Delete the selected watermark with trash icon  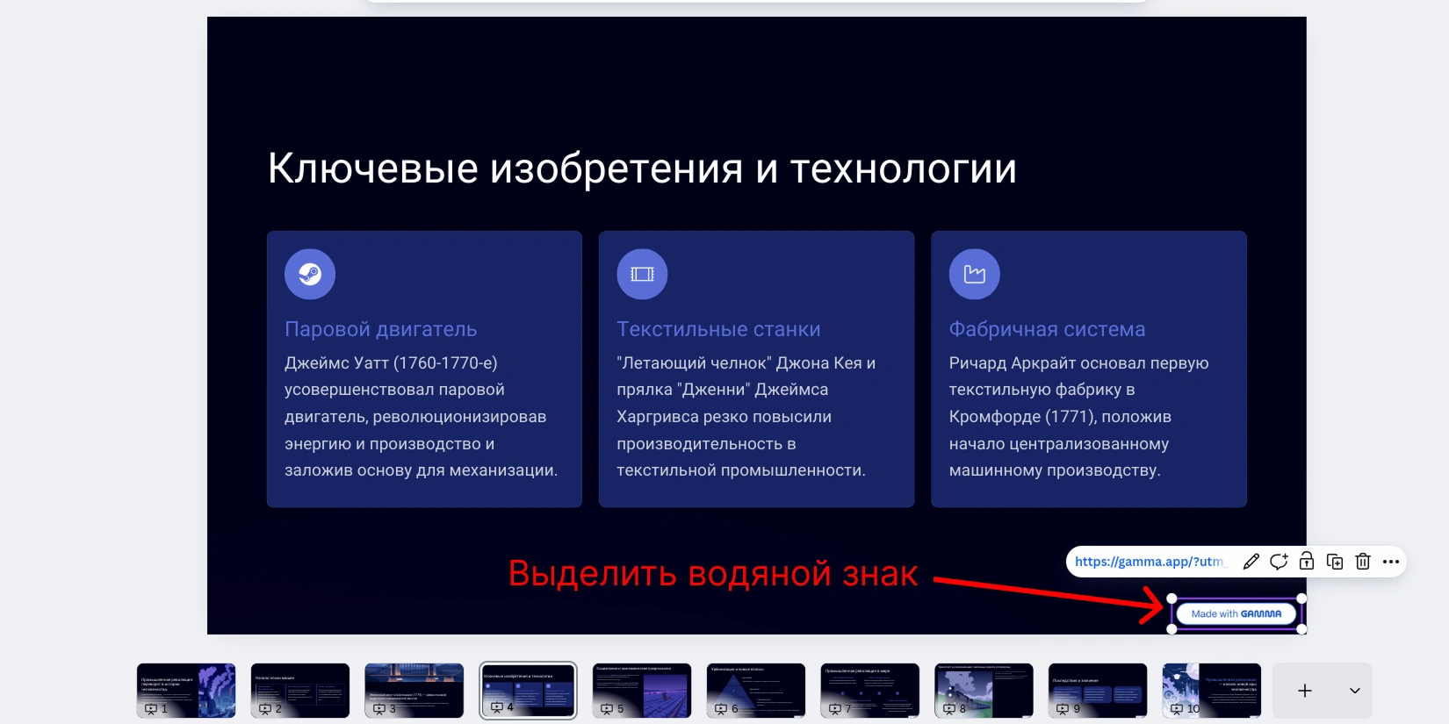click(x=1363, y=562)
